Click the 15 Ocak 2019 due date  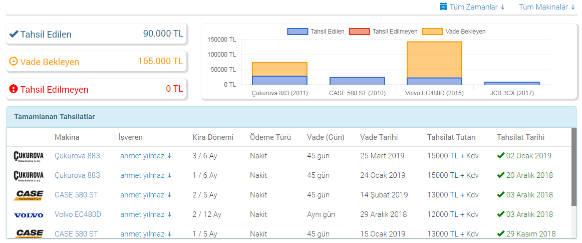point(382,233)
